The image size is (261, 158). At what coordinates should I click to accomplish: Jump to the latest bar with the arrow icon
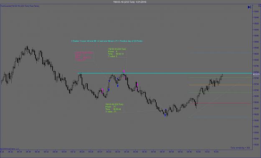pyautogui.click(x=249, y=7)
